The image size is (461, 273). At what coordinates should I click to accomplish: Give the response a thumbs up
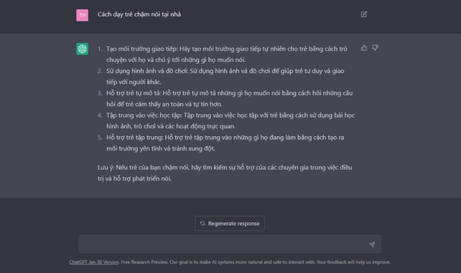point(364,48)
